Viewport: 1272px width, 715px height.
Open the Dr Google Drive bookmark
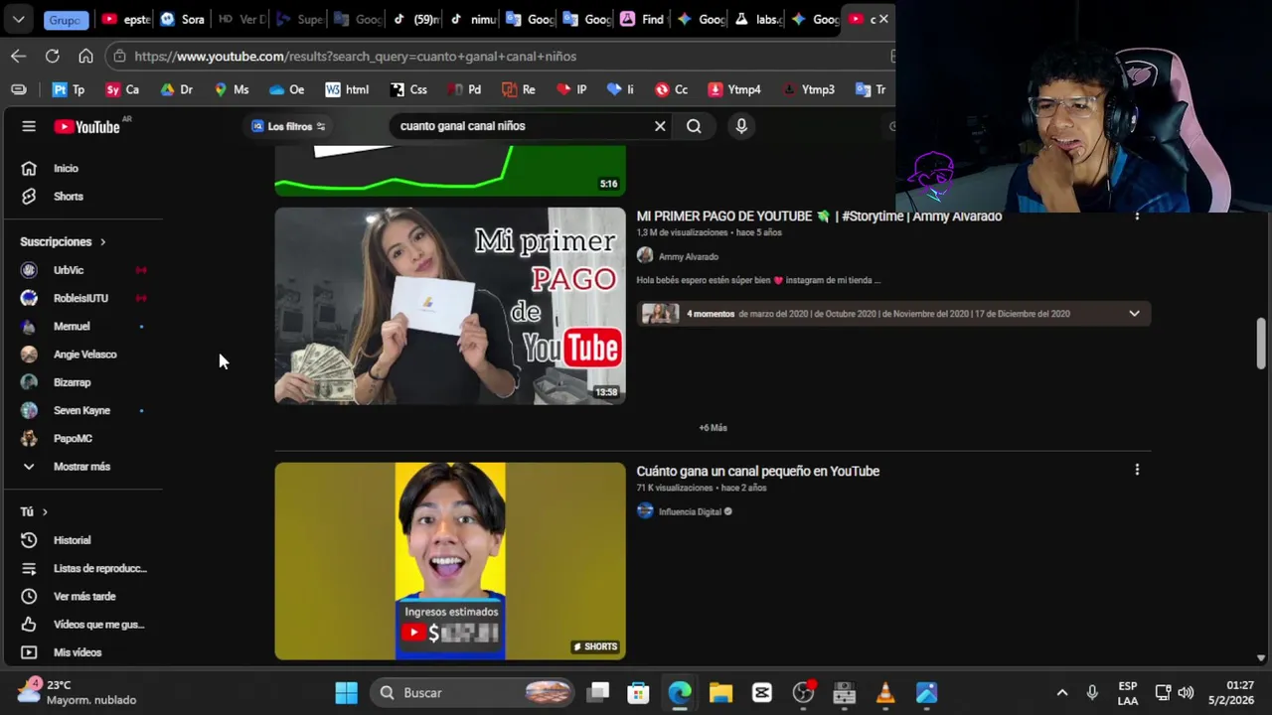coord(177,89)
